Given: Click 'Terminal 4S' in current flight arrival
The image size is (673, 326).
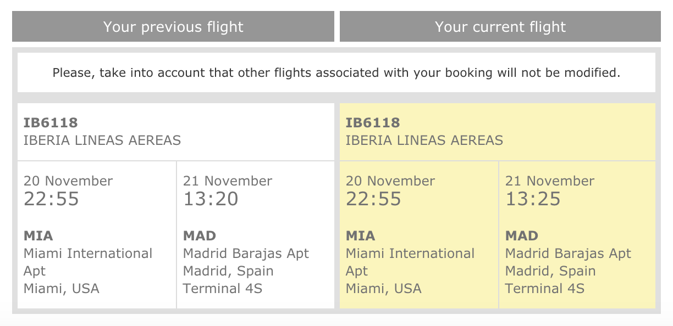Looking at the screenshot, I should pos(545,289).
